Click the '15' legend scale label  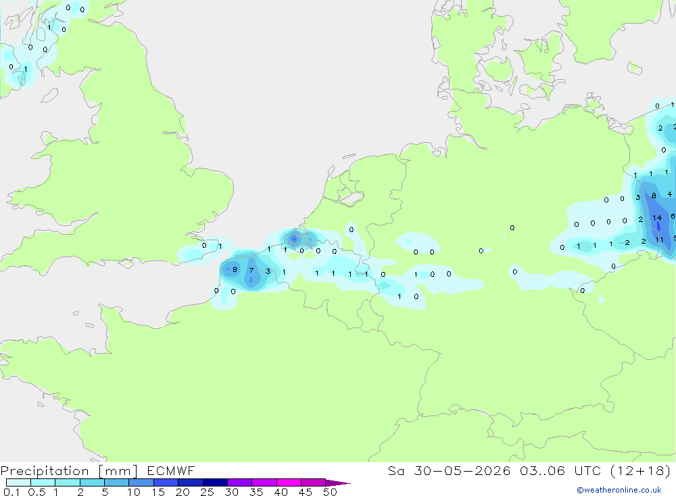(158, 492)
